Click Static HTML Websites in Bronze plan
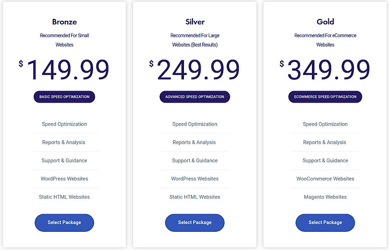 [64, 197]
